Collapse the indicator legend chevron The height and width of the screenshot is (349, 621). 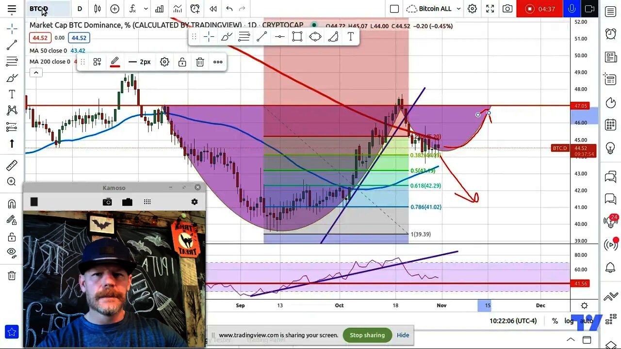[x=36, y=73]
